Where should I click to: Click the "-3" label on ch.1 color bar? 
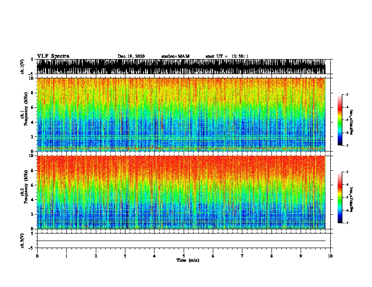[346, 94]
